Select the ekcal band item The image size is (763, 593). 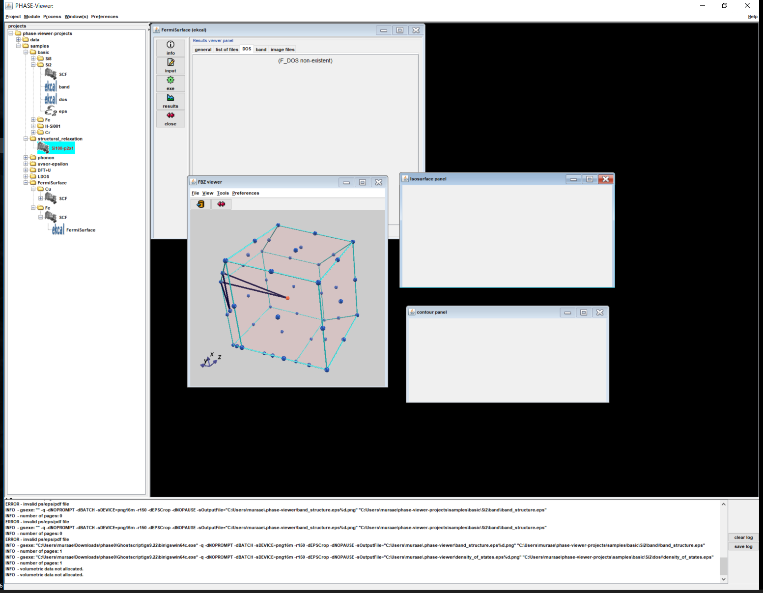[51, 87]
